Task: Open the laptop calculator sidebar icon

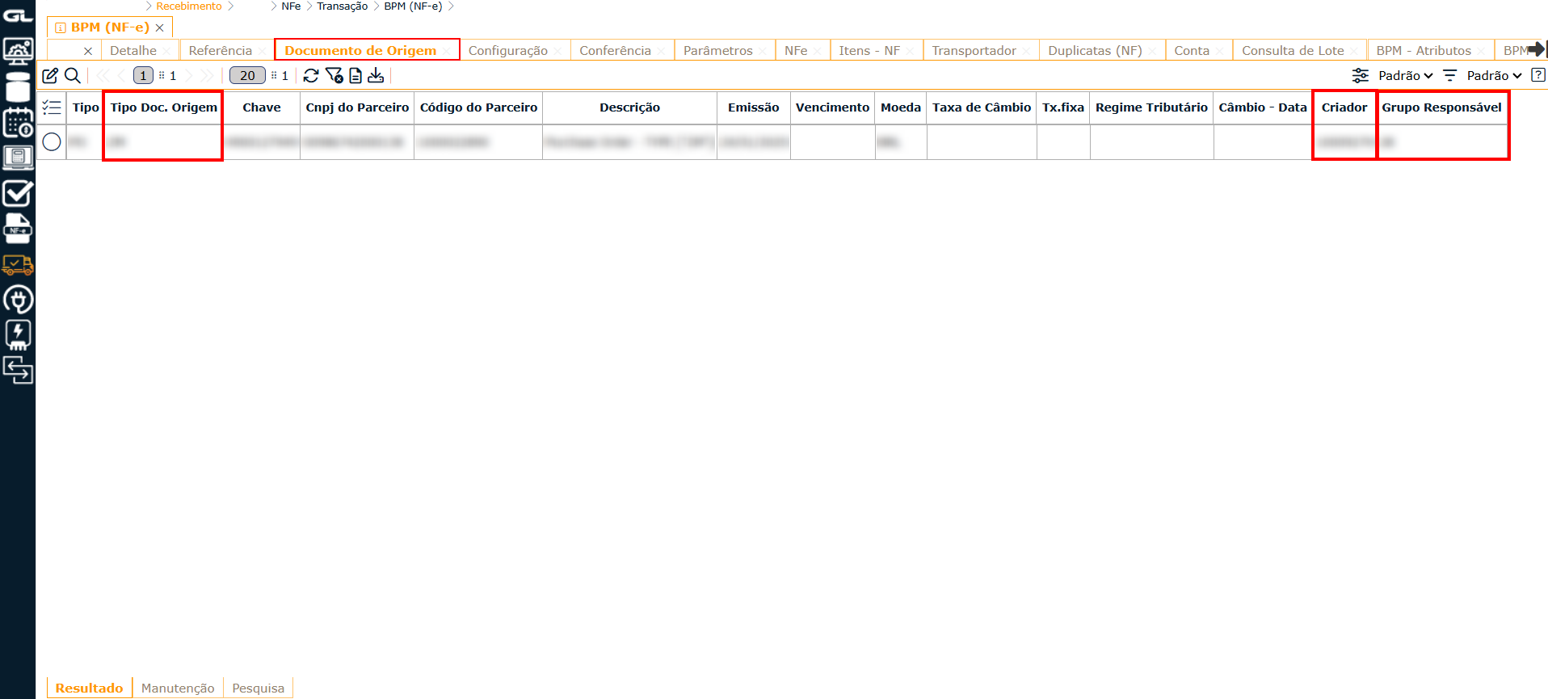Action: tap(18, 157)
